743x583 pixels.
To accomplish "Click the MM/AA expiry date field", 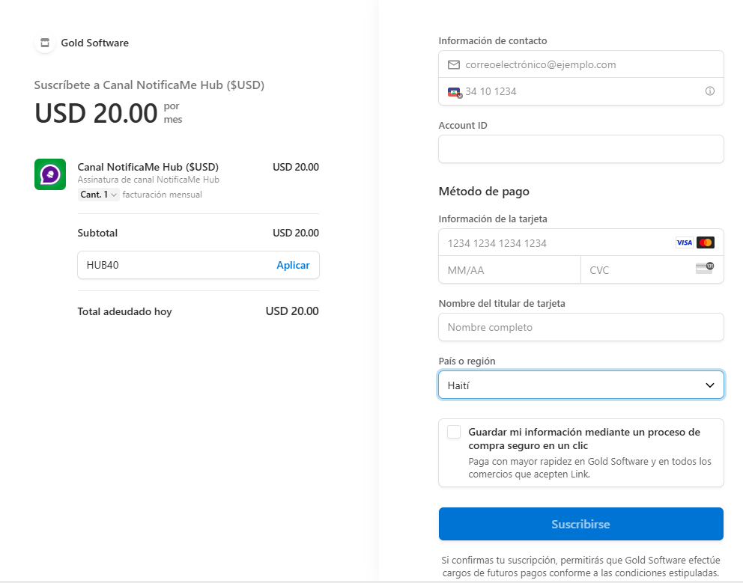I will (x=509, y=270).
